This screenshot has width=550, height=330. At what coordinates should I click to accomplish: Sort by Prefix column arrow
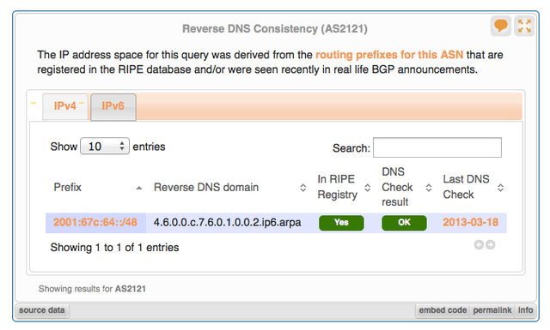tap(139, 188)
